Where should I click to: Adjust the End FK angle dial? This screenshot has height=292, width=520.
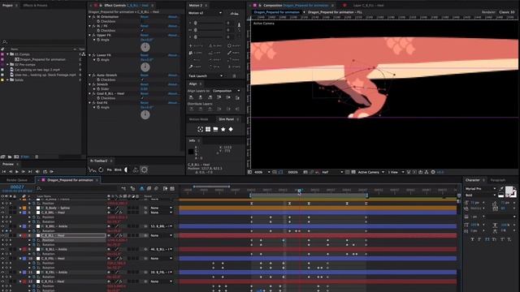point(145,114)
